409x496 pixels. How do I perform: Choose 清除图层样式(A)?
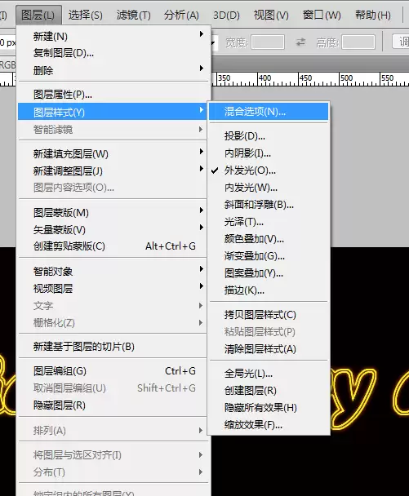[269, 349]
